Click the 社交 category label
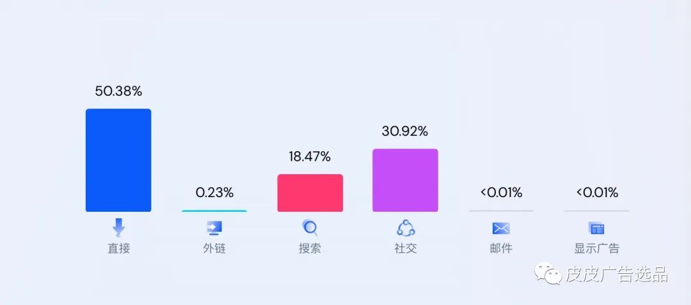This screenshot has width=691, height=305. pos(406,248)
